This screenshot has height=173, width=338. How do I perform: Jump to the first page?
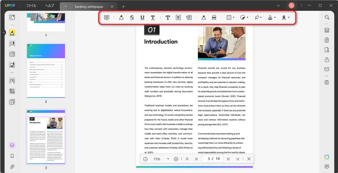pos(187,159)
